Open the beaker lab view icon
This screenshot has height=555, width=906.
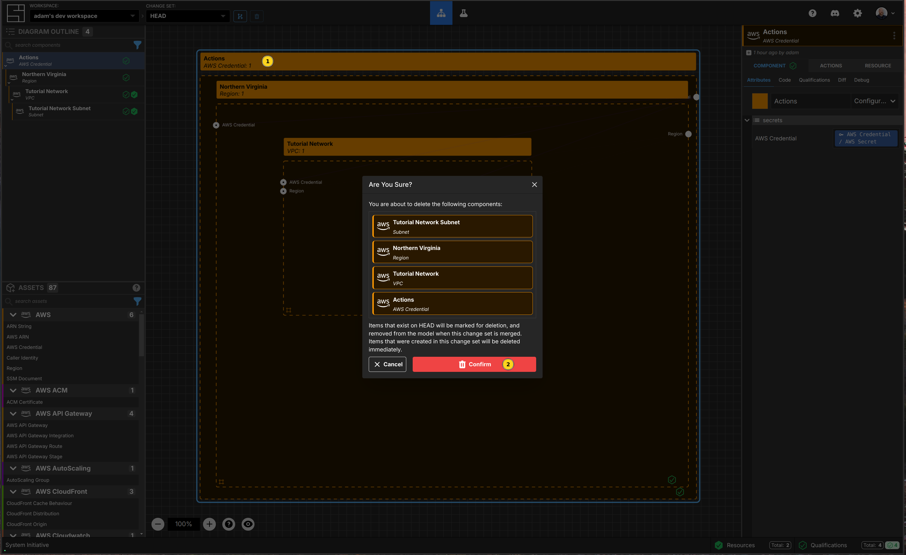point(463,13)
